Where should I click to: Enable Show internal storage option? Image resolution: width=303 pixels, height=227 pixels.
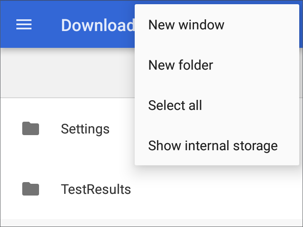[x=217, y=146]
